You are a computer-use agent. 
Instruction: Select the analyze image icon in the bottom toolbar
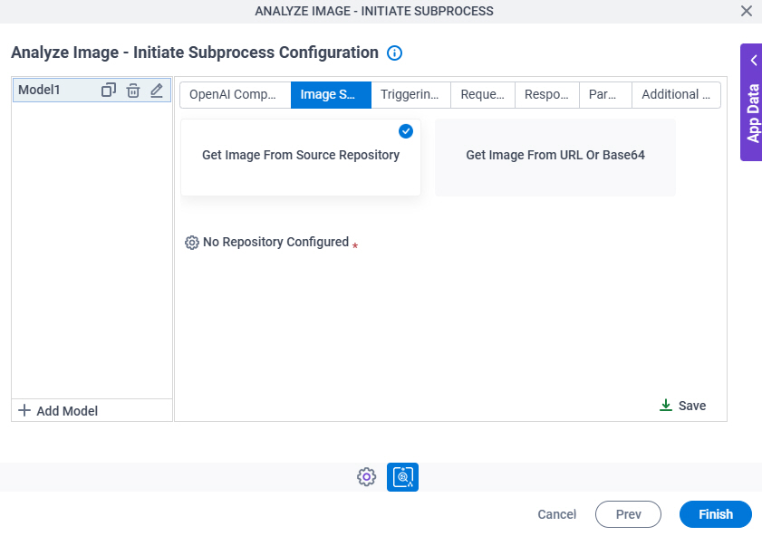(x=402, y=477)
